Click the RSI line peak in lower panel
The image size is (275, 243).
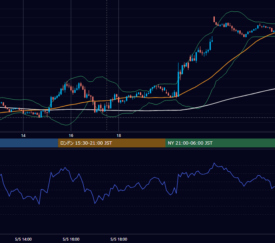[x=214, y=163]
